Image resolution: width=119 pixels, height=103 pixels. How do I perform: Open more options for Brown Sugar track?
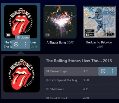(x=112, y=71)
